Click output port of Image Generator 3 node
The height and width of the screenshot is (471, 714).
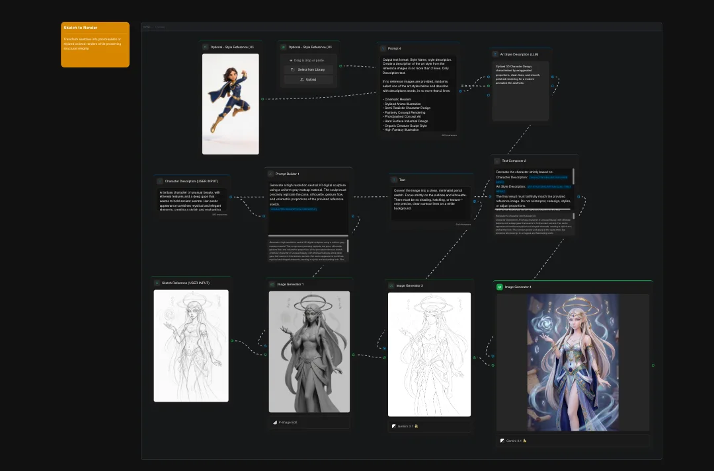tap(474, 357)
